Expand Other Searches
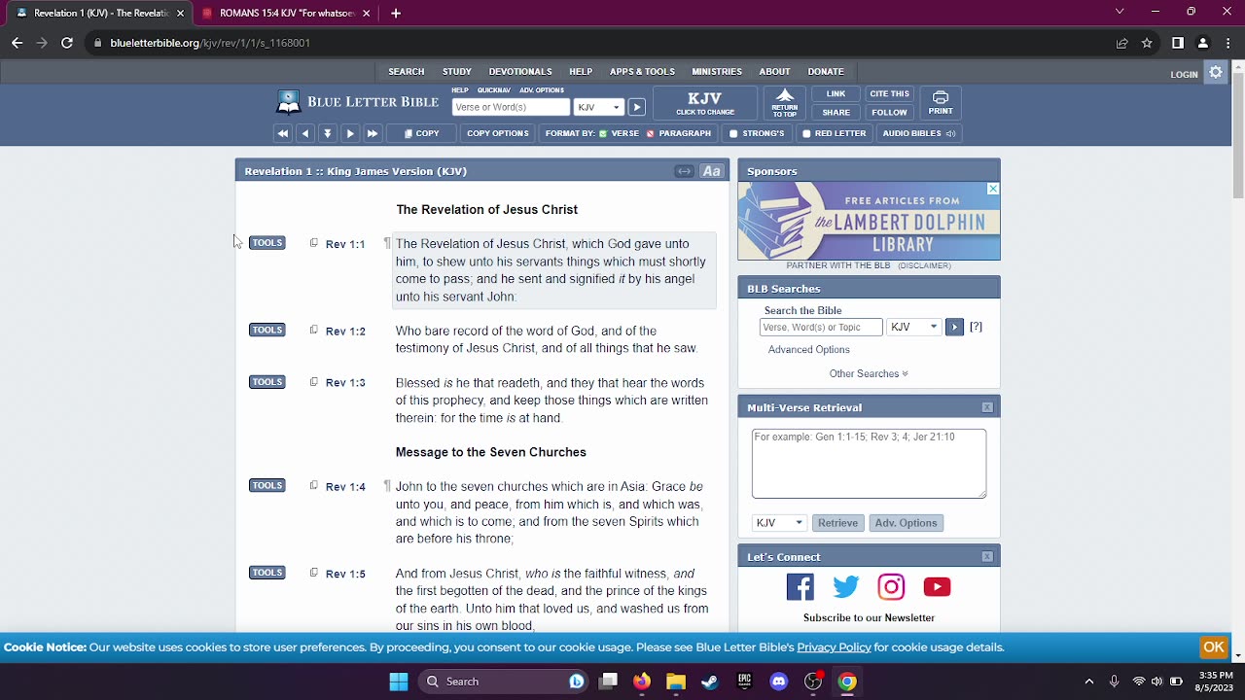 (x=868, y=373)
